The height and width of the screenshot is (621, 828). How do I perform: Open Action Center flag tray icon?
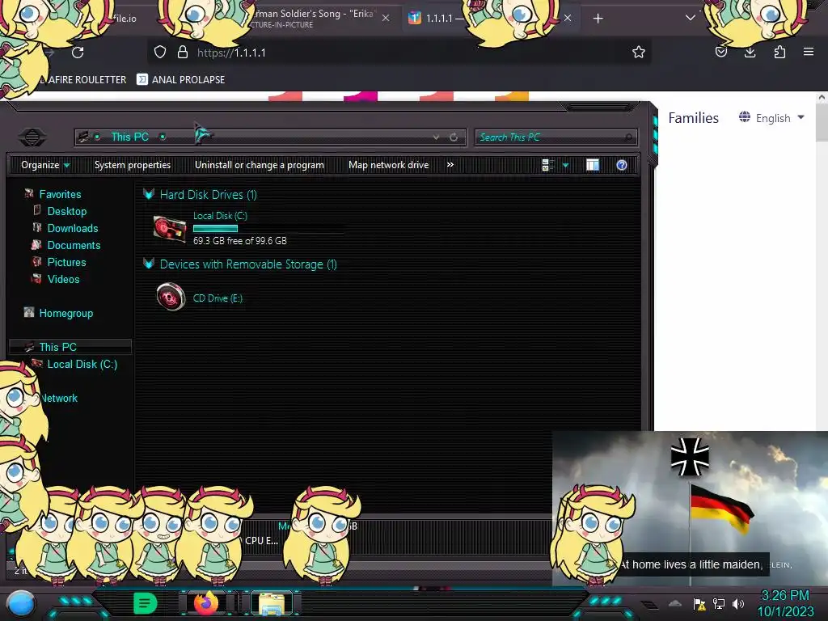(699, 604)
